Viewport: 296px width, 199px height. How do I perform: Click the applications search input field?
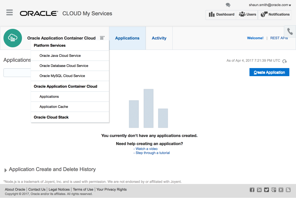coord(17,73)
